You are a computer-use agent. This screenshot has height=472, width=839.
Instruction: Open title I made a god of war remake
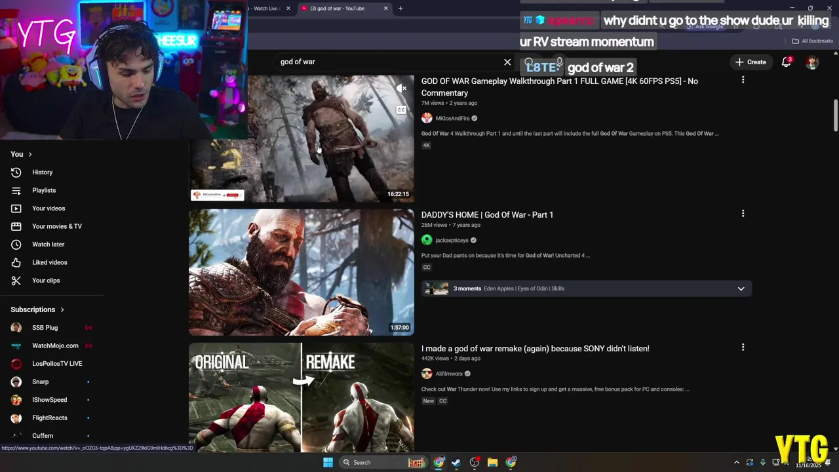click(x=535, y=349)
